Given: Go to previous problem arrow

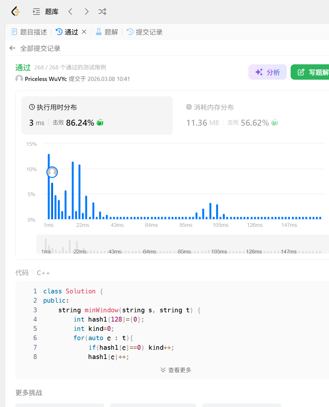Looking at the screenshot, I should pyautogui.click(x=70, y=12).
